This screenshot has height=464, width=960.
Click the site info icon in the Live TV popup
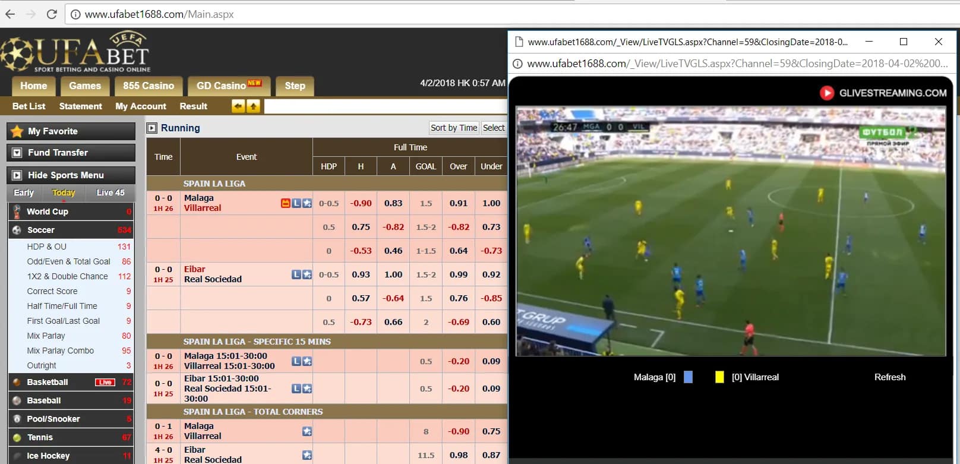pyautogui.click(x=517, y=64)
